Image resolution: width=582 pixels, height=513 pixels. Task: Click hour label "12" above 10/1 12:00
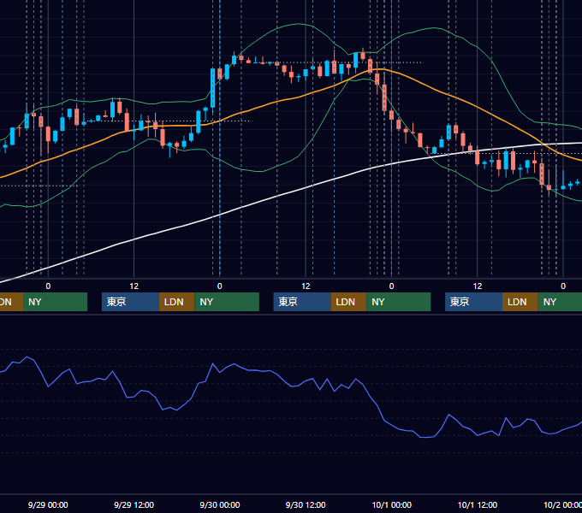pos(478,286)
